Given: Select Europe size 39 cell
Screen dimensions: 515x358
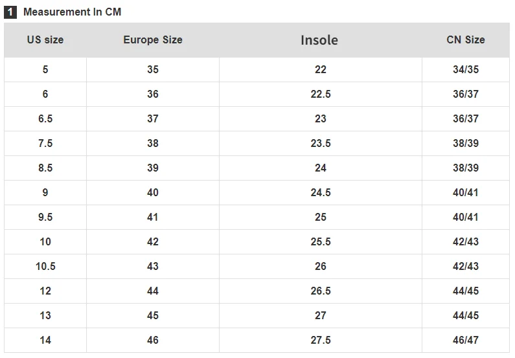Looking at the screenshot, I should click(153, 168).
